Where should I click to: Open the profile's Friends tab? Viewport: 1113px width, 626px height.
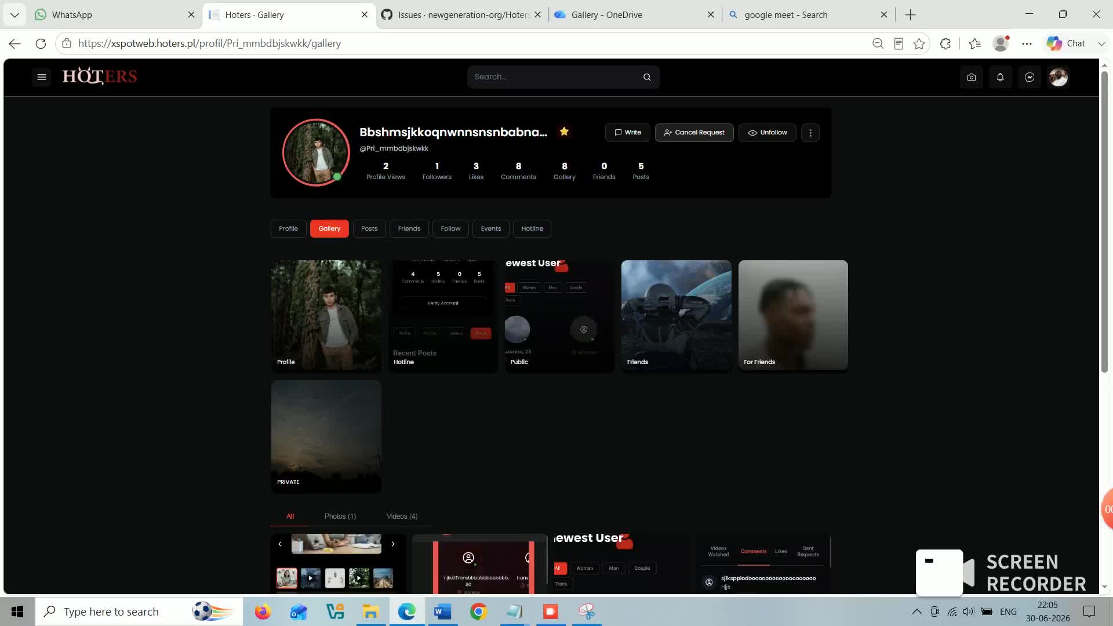(x=409, y=228)
